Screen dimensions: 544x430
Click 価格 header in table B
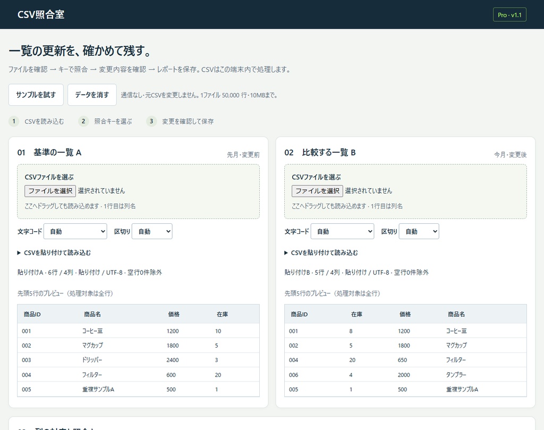click(x=405, y=315)
